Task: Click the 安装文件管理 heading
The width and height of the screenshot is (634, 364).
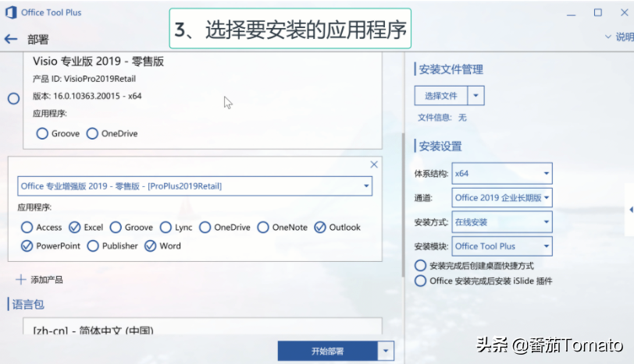Action: point(451,69)
